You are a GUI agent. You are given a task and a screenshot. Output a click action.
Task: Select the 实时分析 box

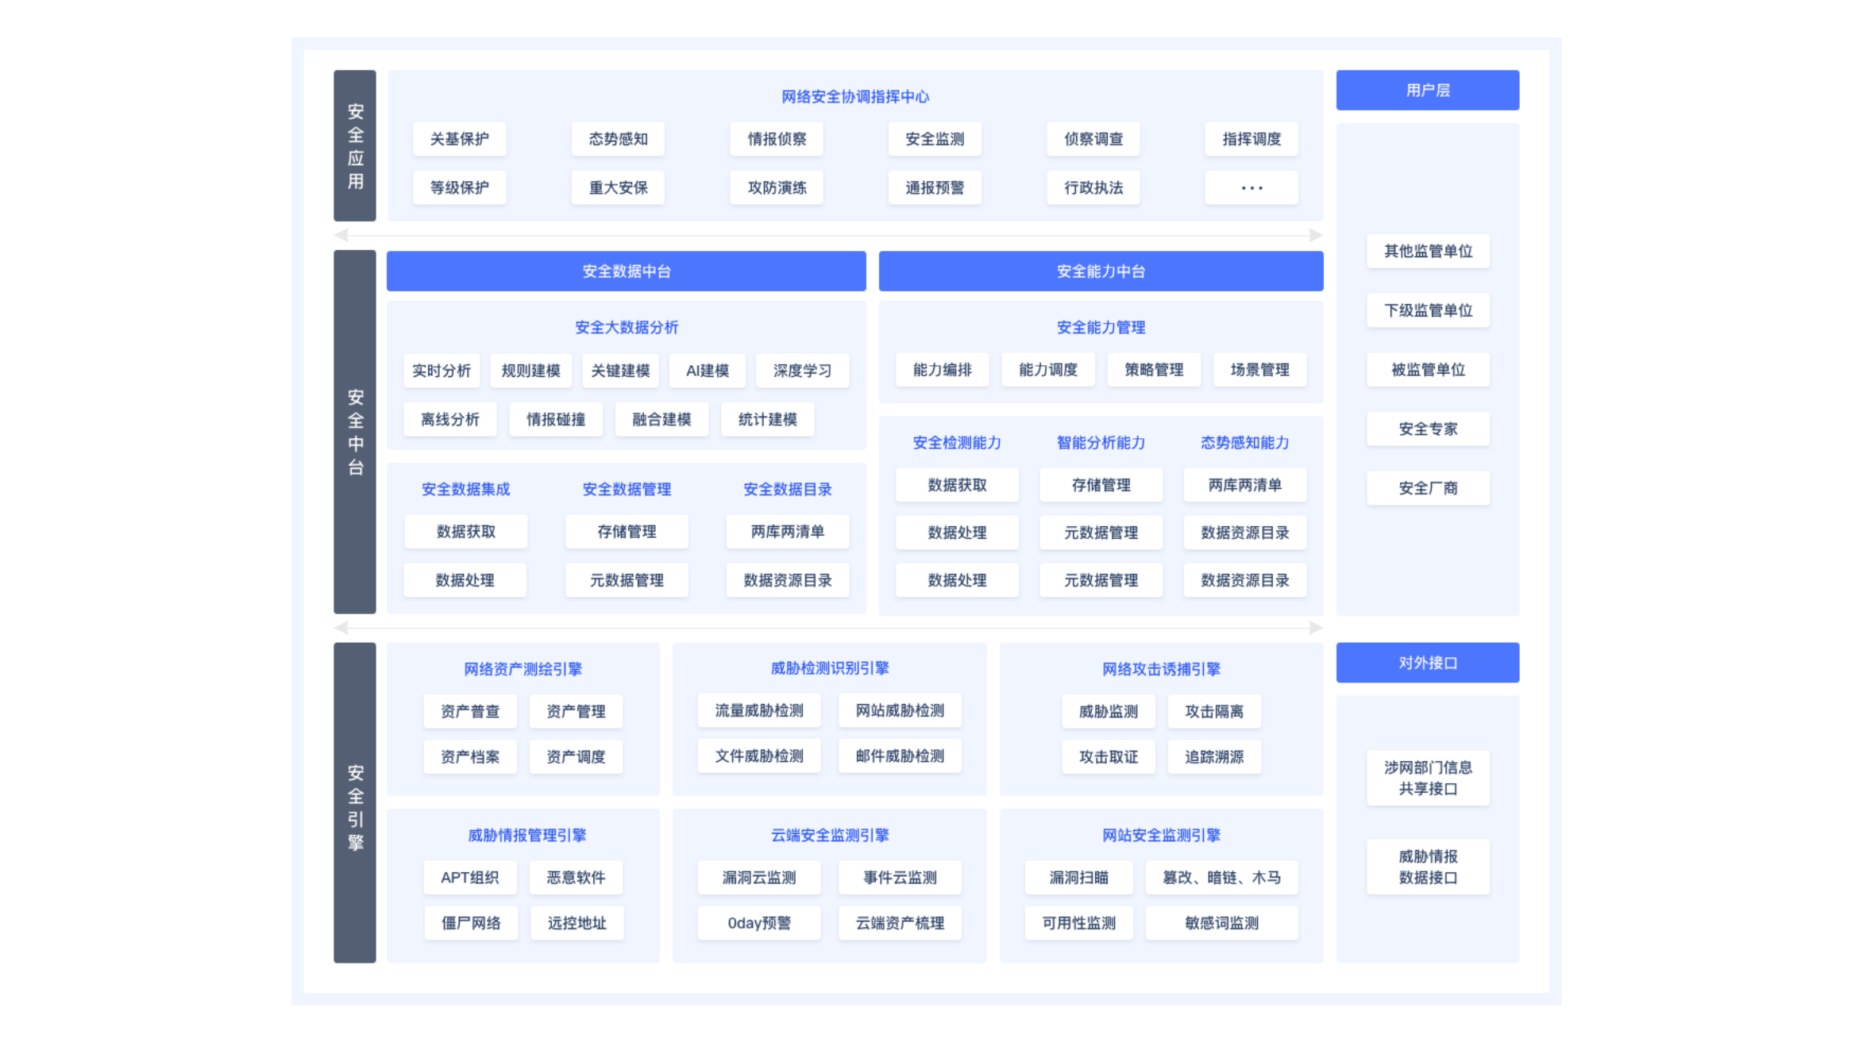point(442,371)
